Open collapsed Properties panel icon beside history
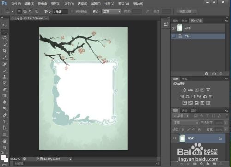The width and height of the screenshot is (231, 167). 166,24
